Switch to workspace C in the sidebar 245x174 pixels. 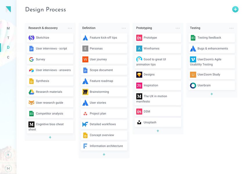pos(8,57)
